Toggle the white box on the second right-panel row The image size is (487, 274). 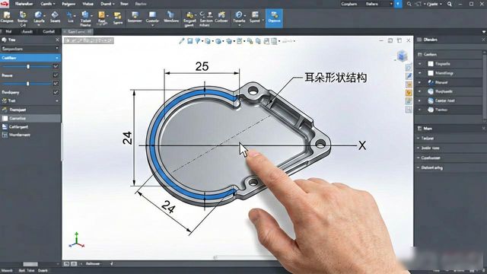[x=431, y=73]
